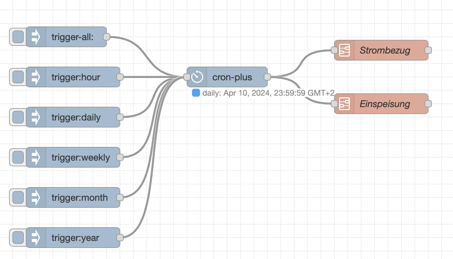Select the trigger-all: node label
Viewport: 453px width, 259px height.
tap(73, 37)
